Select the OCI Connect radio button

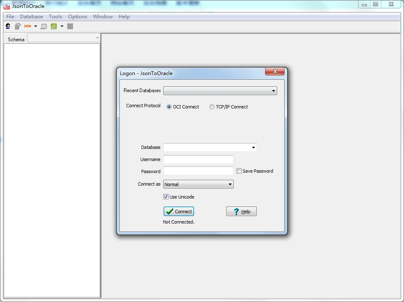(169, 107)
